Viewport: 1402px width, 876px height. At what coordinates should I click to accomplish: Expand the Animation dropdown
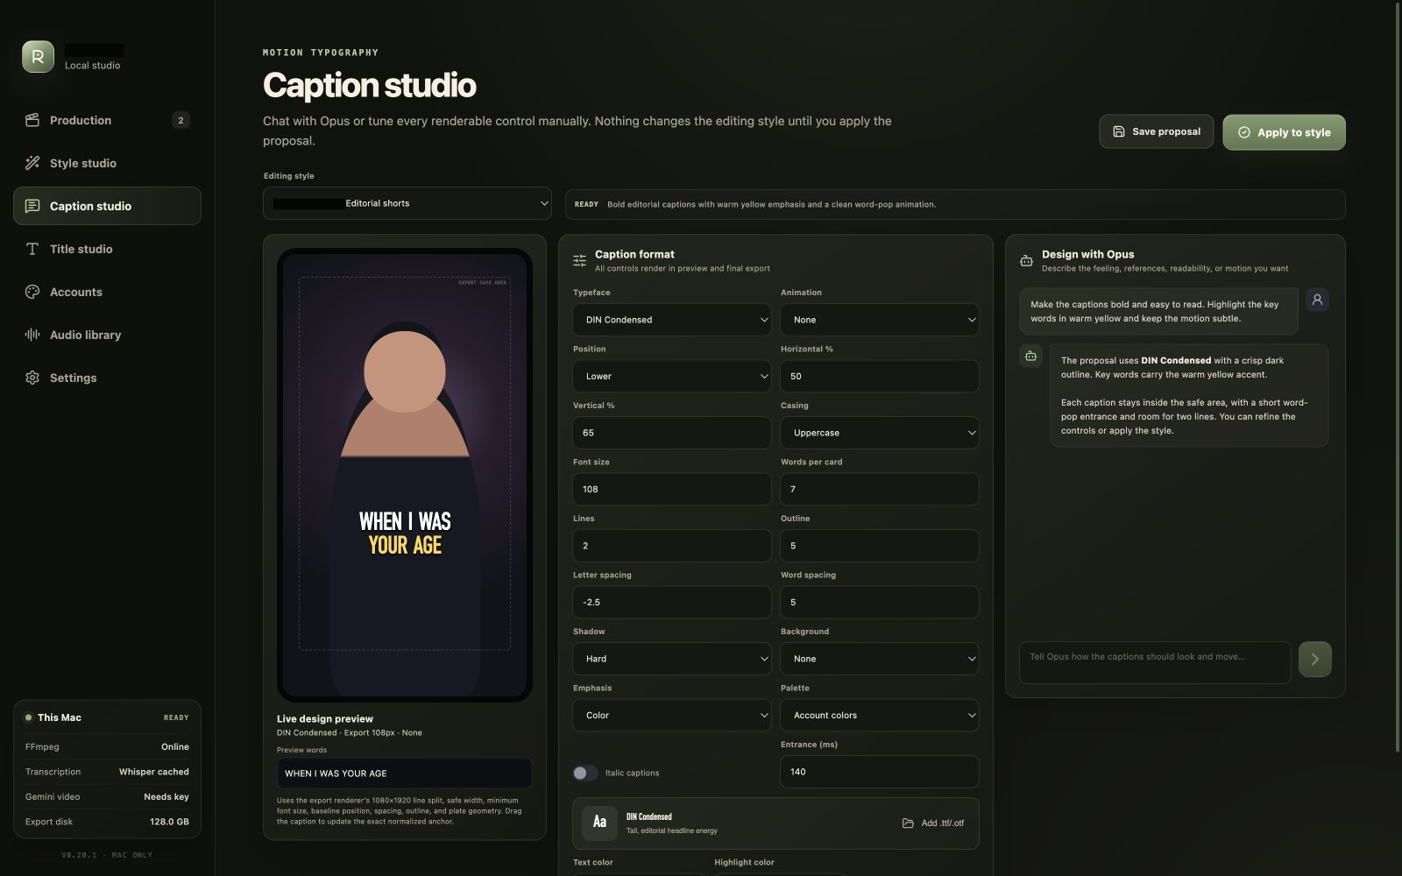pos(880,320)
